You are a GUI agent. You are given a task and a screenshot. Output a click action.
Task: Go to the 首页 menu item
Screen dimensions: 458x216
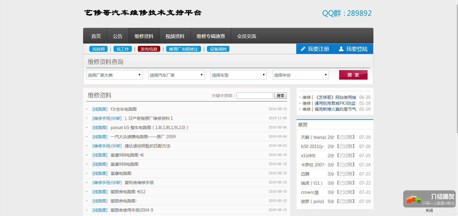click(96, 36)
